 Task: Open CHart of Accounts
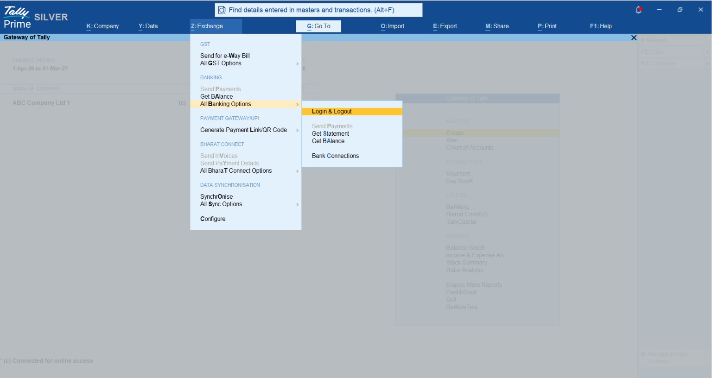point(470,148)
